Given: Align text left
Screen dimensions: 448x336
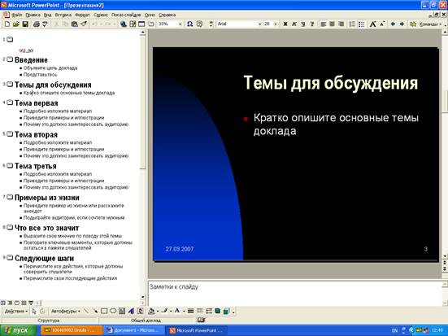Looking at the screenshot, I should pos(323,24).
